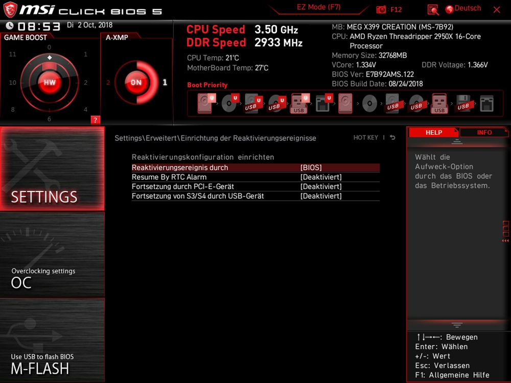
Task: Select the Resume By RTC Alarm label
Action: [169, 177]
